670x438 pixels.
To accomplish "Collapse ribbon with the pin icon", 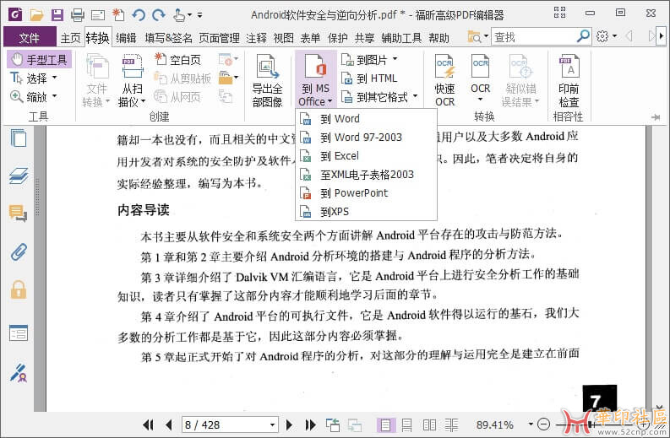I will [656, 117].
